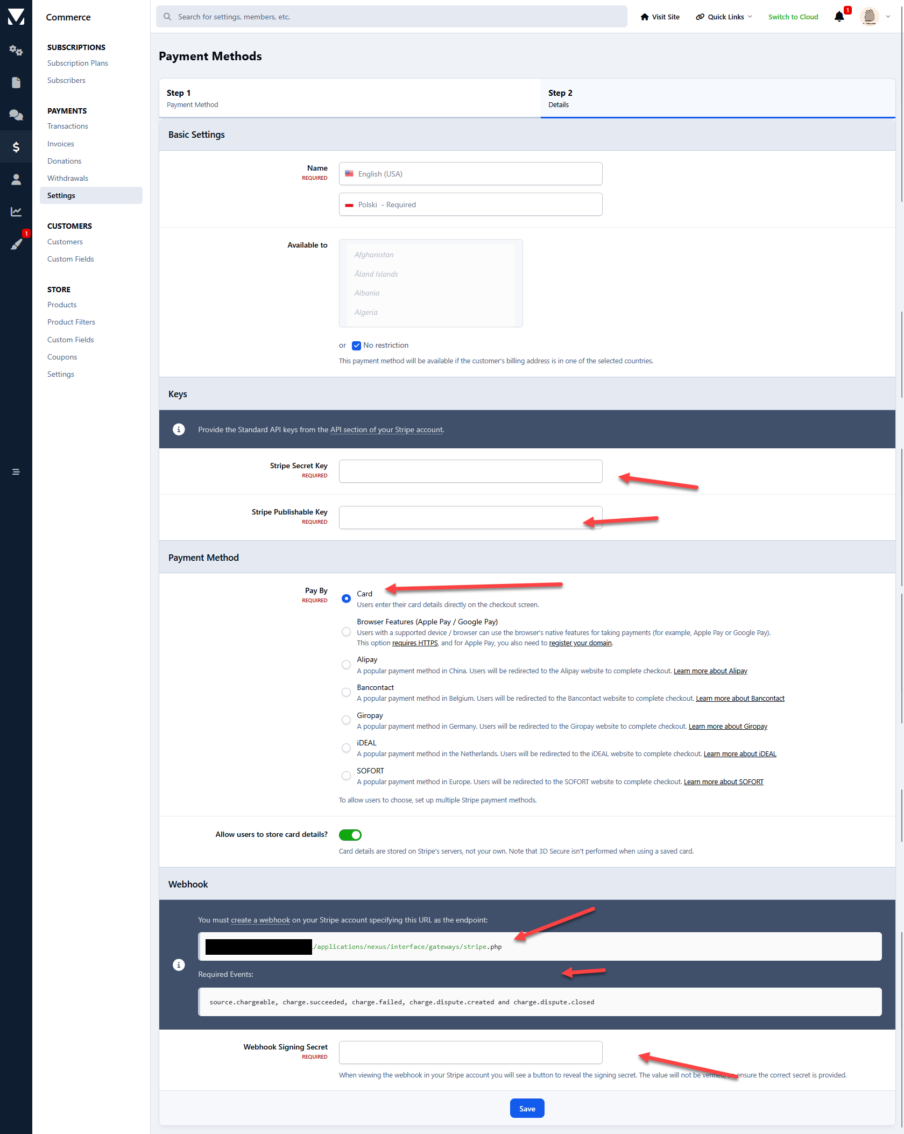Open the Statistics chart sidebar icon
Screen dimensions: 904x1134
(16, 212)
